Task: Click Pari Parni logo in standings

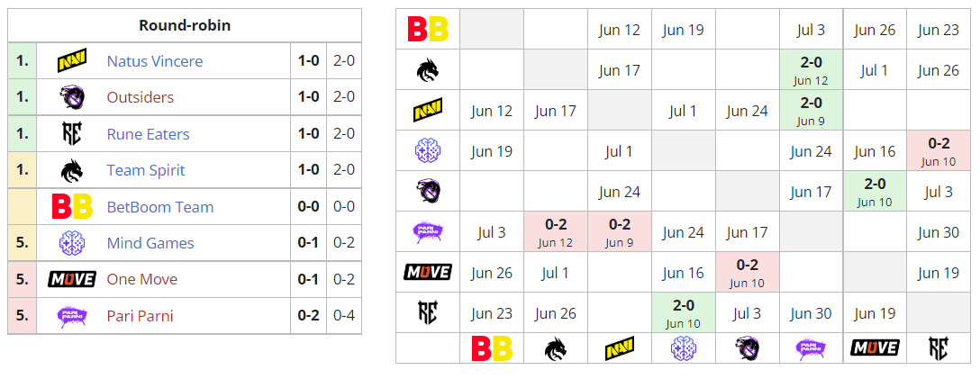Action: point(71,316)
